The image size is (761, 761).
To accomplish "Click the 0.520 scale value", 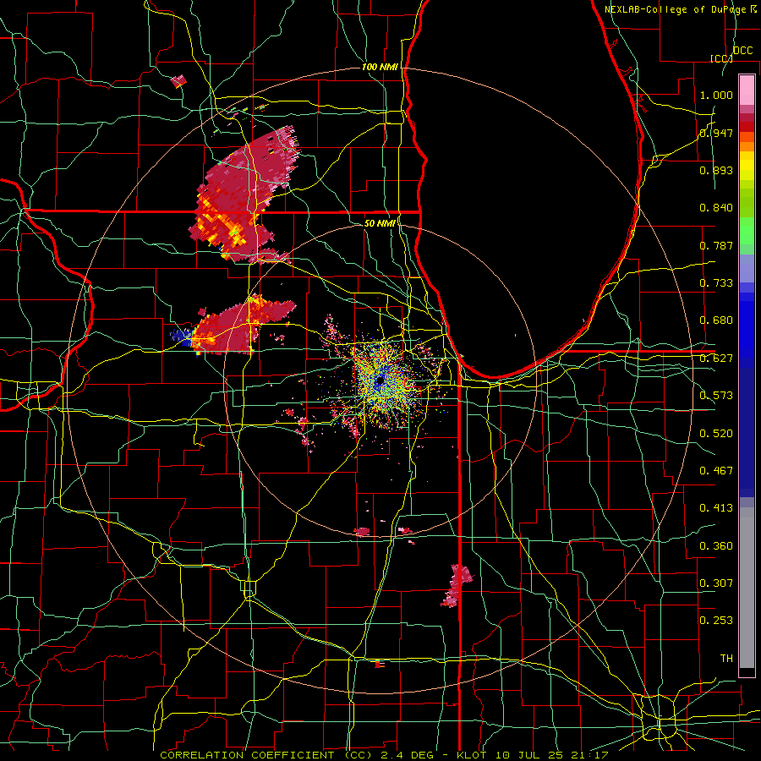I will pyautogui.click(x=716, y=434).
